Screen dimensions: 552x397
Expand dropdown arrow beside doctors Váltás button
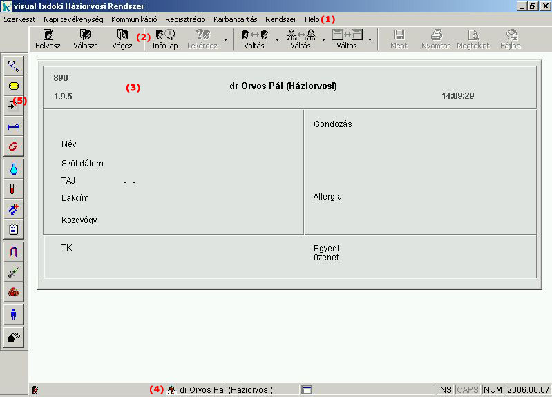tap(323, 39)
